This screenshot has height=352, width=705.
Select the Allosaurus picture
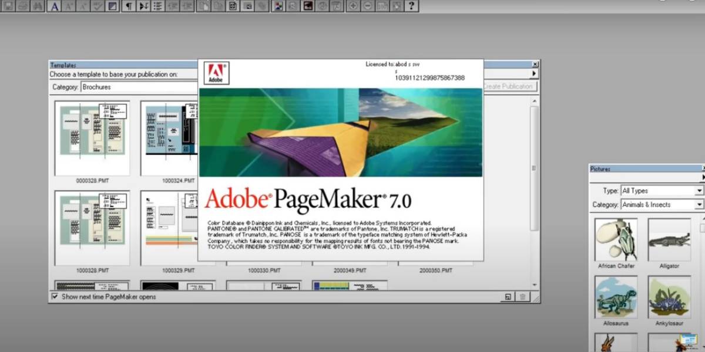616,297
